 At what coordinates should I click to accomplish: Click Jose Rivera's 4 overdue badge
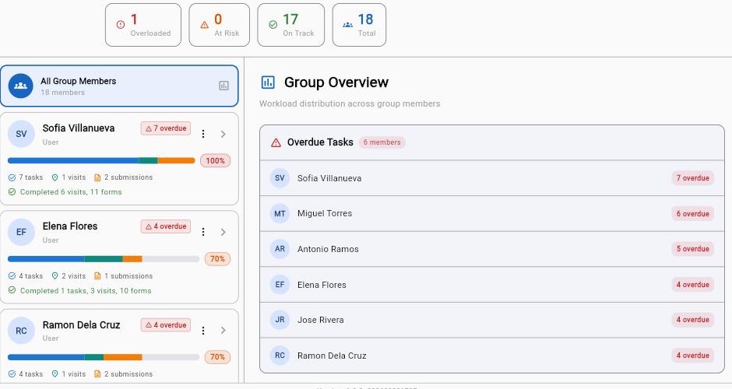pyautogui.click(x=693, y=320)
